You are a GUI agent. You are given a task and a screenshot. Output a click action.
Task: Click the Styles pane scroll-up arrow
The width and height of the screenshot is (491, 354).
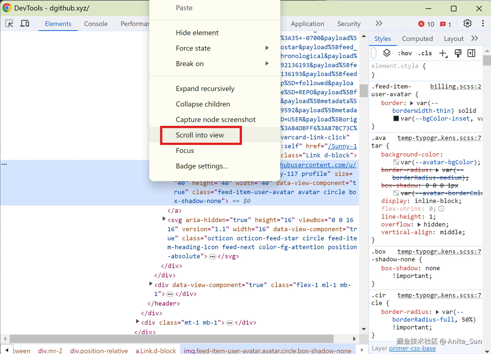tap(487, 51)
